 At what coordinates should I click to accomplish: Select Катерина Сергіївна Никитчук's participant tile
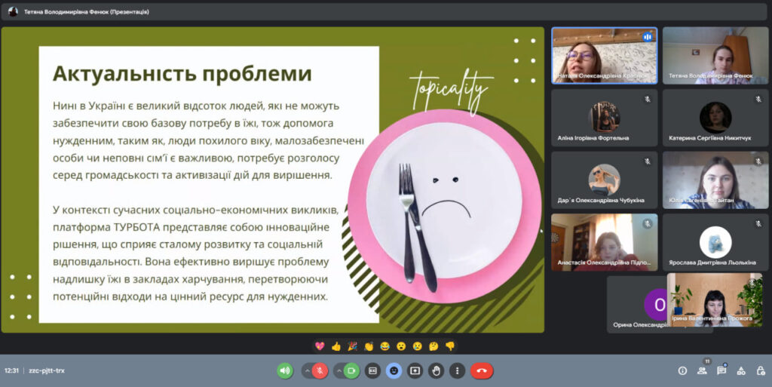(x=715, y=118)
